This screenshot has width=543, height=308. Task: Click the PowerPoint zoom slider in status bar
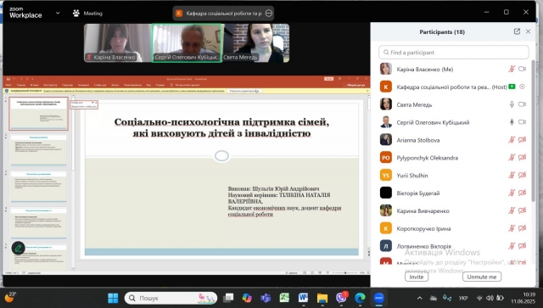click(345, 272)
